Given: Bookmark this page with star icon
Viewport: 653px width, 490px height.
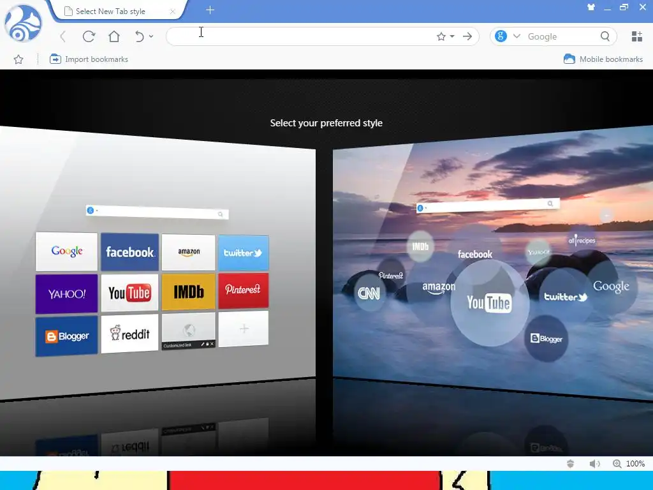Looking at the screenshot, I should [441, 36].
